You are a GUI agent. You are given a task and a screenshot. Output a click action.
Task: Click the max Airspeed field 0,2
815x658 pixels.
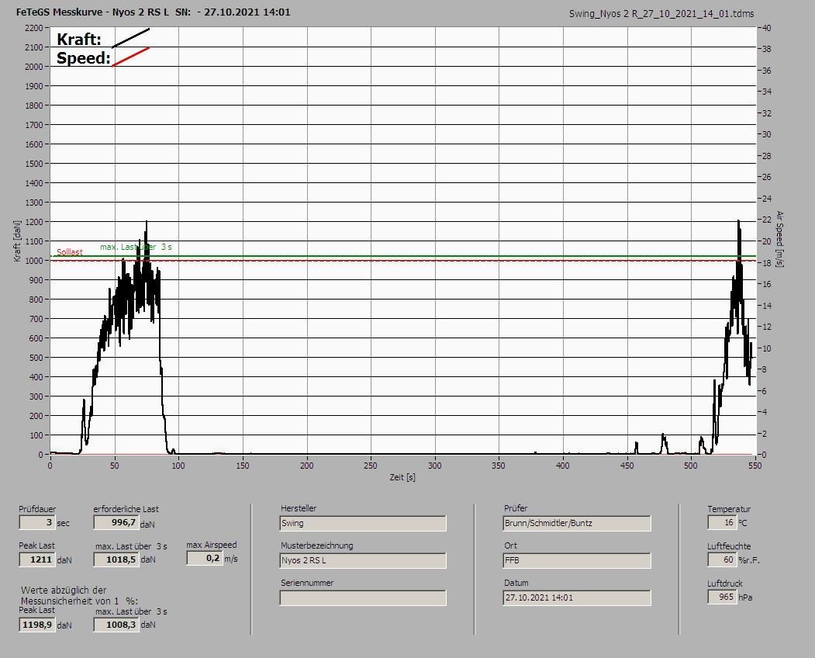coord(204,558)
